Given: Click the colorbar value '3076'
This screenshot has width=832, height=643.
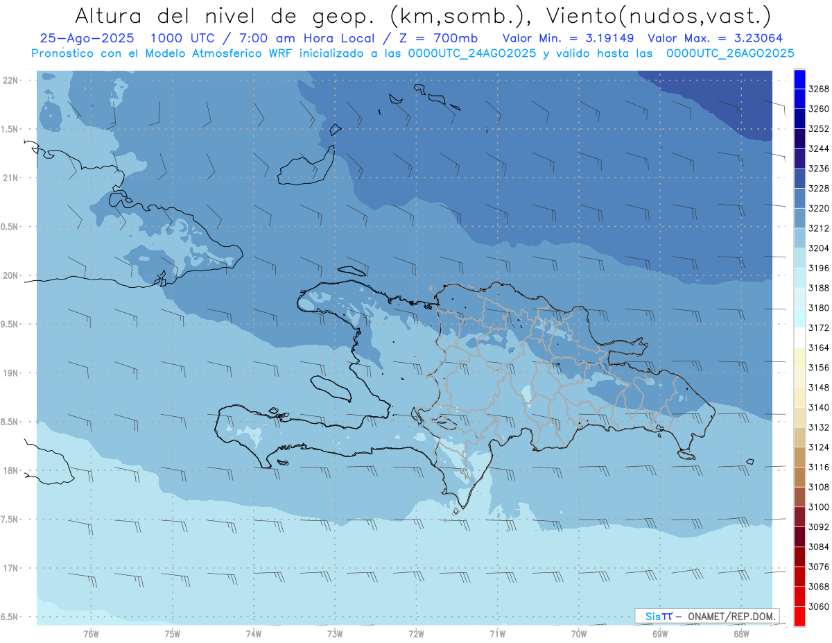Looking at the screenshot, I should coord(819,567).
